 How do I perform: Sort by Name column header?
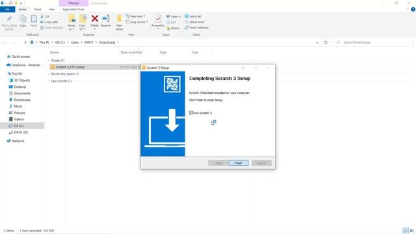(x=55, y=53)
